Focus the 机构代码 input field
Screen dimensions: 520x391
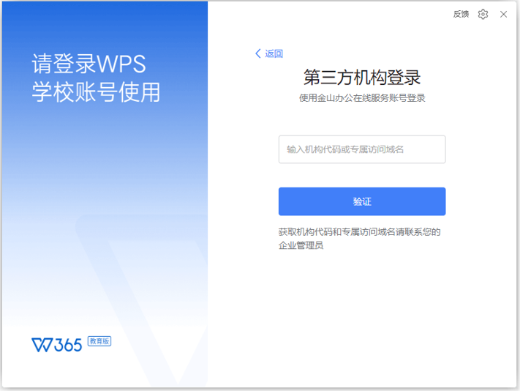tap(361, 149)
